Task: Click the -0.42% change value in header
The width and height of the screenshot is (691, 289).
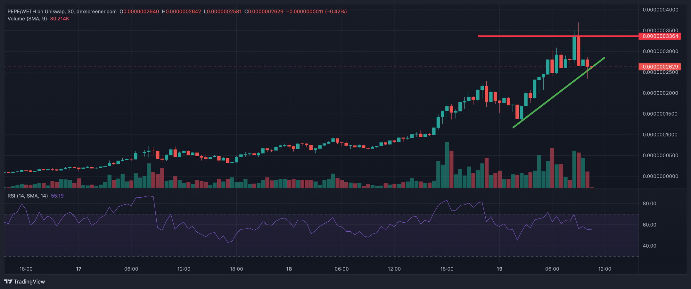Action: pyautogui.click(x=336, y=12)
